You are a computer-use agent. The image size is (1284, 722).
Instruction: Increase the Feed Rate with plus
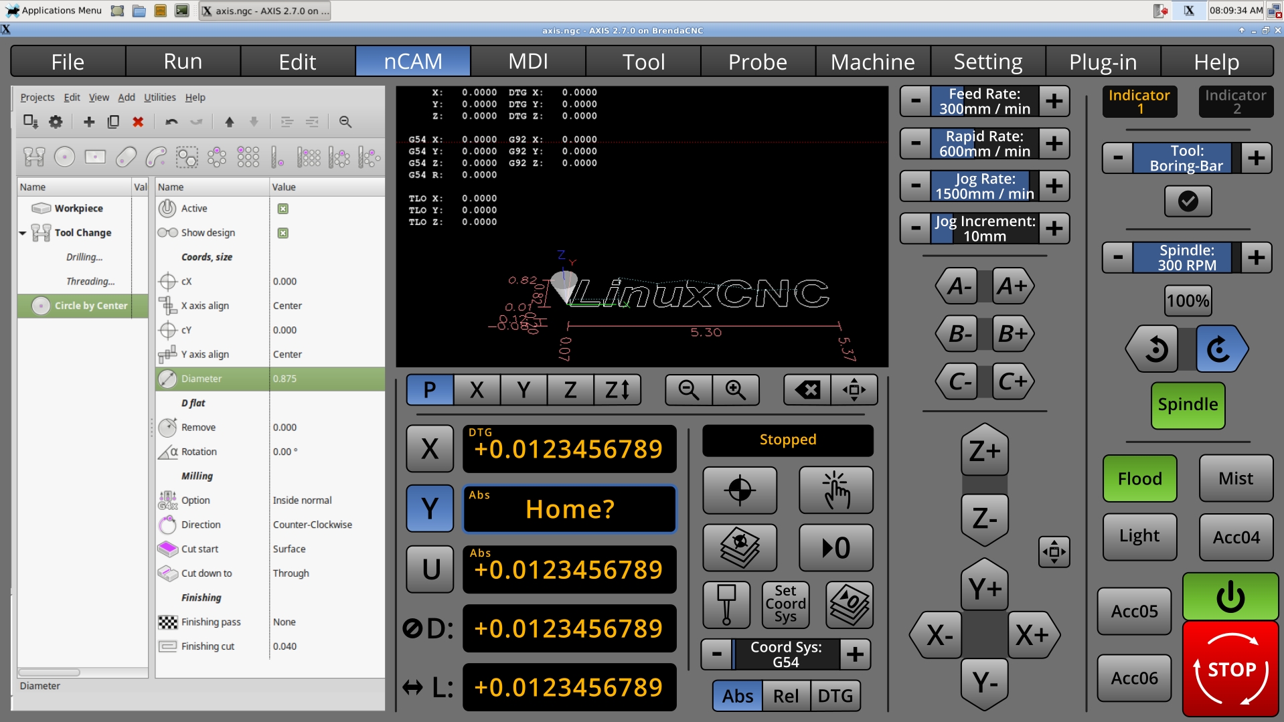pyautogui.click(x=1054, y=101)
